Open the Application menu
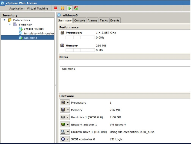The width and height of the screenshot is (191, 144). click(17, 8)
